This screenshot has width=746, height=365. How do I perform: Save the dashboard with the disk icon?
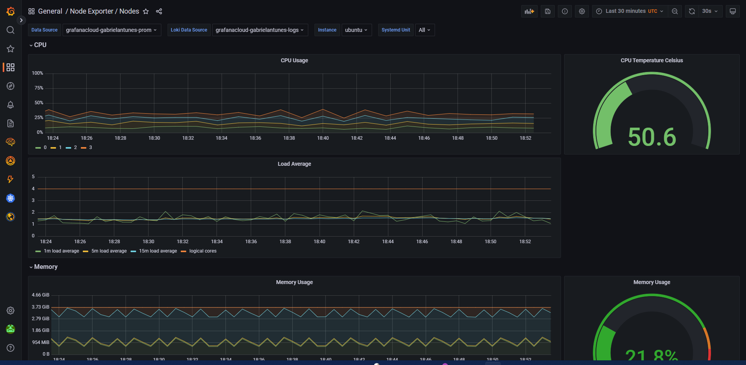click(x=547, y=11)
